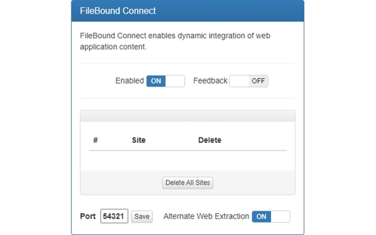Click the Site column header

pyautogui.click(x=139, y=140)
